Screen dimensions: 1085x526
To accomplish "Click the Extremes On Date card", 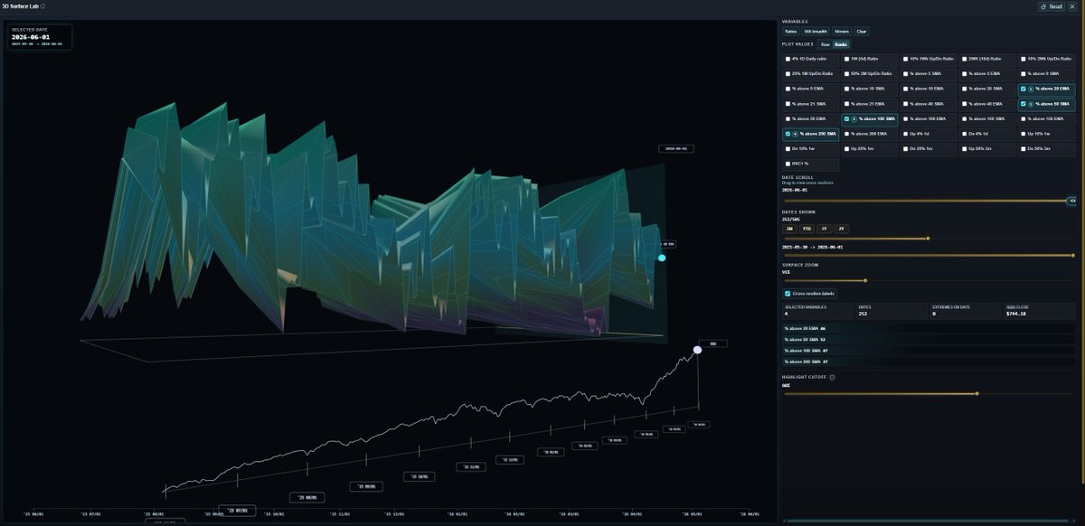I will [966, 312].
